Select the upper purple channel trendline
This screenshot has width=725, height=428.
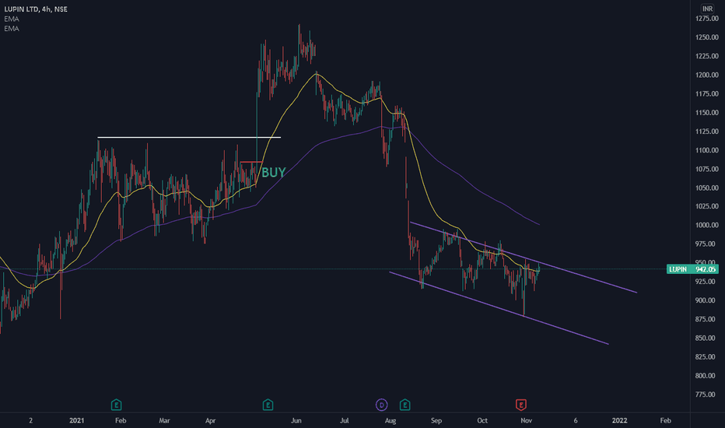click(524, 258)
